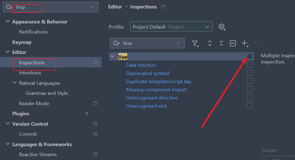Viewport: 295px width, 160px height.
Task: Collapse the Vue inspections group
Action: coord(112,56)
